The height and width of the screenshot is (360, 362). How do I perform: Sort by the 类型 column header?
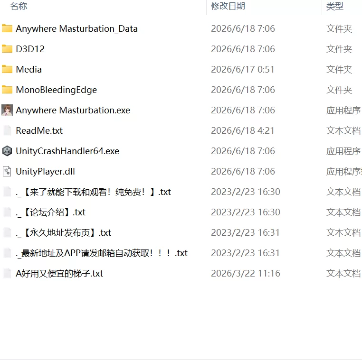pyautogui.click(x=335, y=6)
